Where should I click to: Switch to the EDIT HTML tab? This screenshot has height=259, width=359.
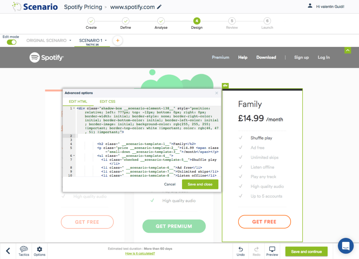(x=78, y=101)
